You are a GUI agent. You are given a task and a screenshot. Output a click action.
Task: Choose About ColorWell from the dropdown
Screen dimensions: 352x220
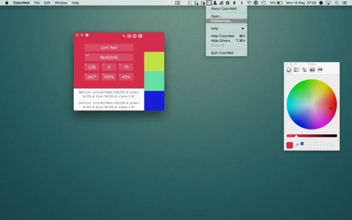226,9
